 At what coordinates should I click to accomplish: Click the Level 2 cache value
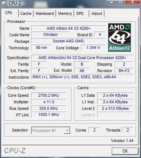[x=115, y=108]
